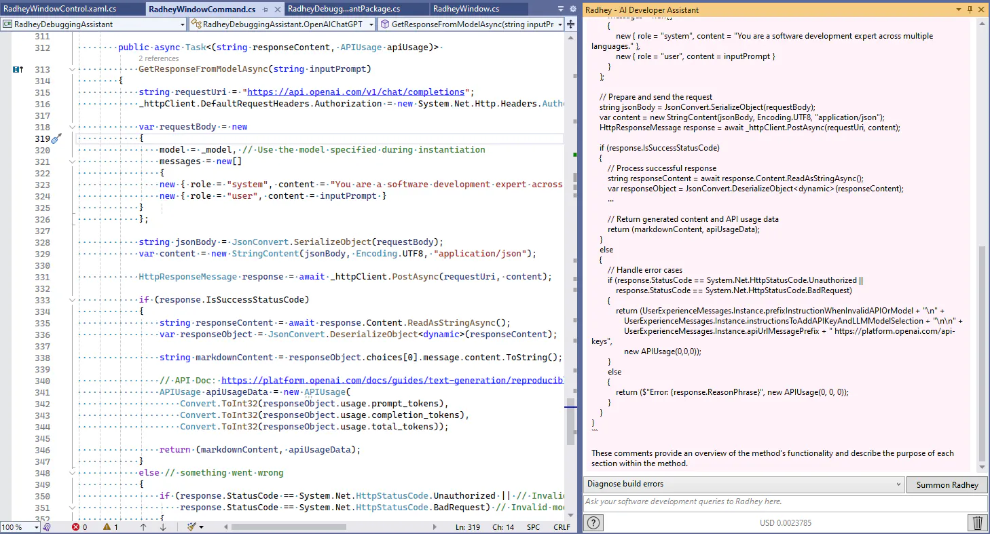Click the code health indicator icon
Screen dimensions: 990x534
click(47, 527)
